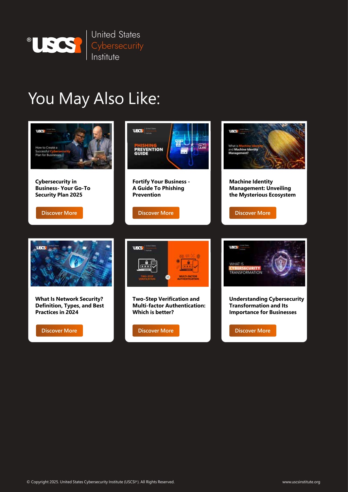348x492 pixels.
Task: Click the 'What Is Network Security?' title
Action: [x=70, y=305]
